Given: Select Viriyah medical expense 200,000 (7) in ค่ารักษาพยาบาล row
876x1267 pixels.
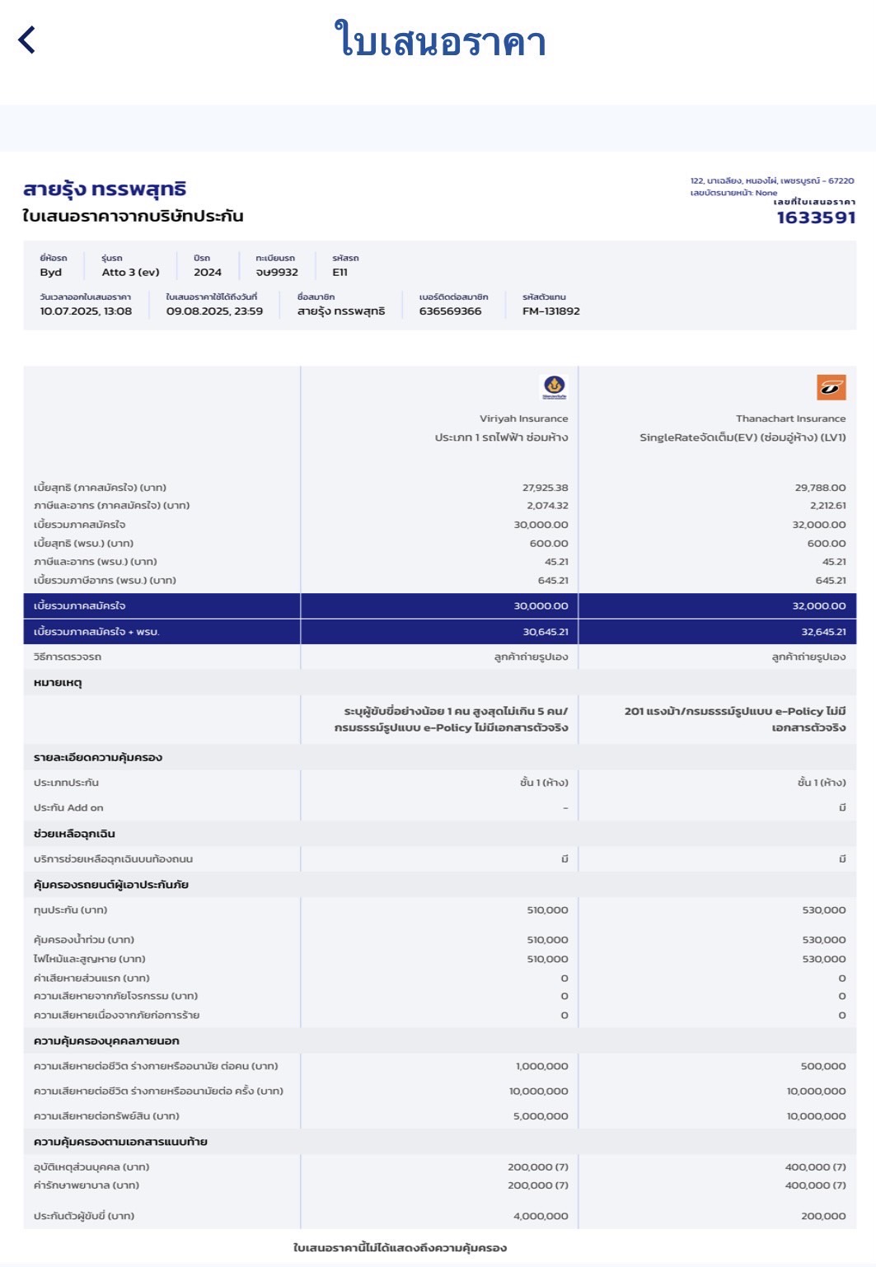Looking at the screenshot, I should (537, 1185).
